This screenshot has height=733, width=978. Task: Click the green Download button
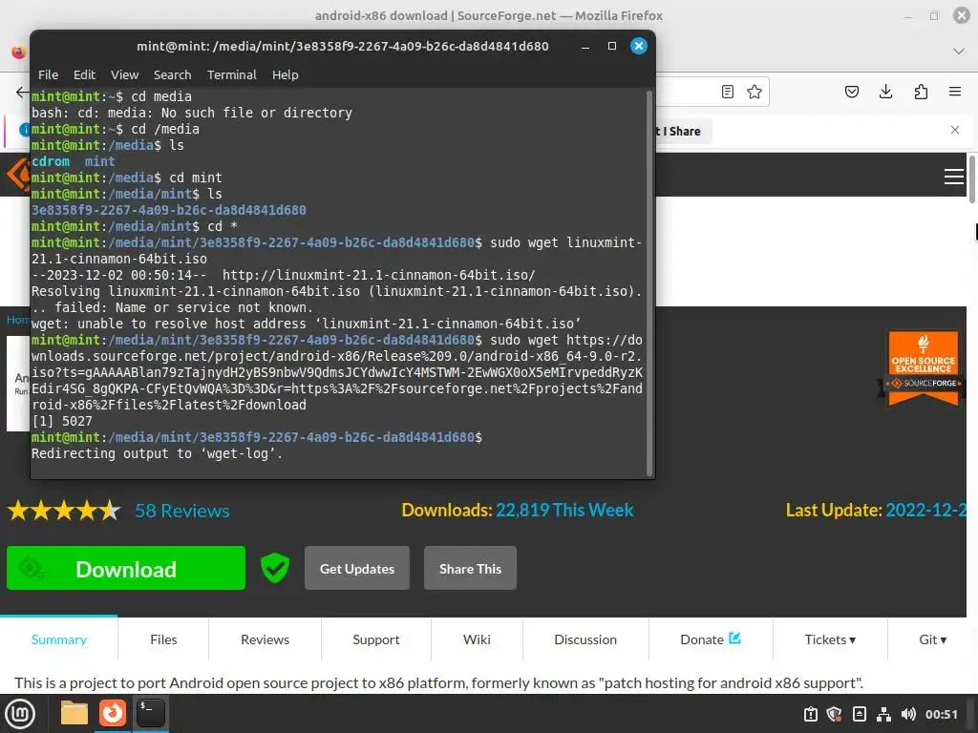(126, 568)
